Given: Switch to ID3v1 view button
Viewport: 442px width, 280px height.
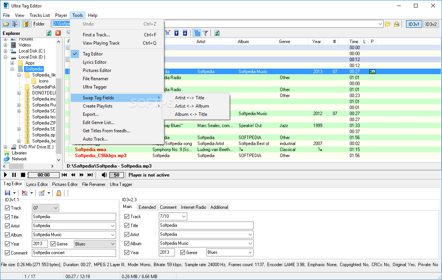Looking at the screenshot, I should [414, 24].
